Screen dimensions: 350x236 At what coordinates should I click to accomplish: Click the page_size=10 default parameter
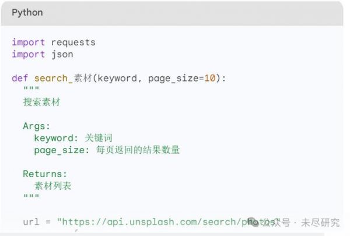(x=182, y=78)
